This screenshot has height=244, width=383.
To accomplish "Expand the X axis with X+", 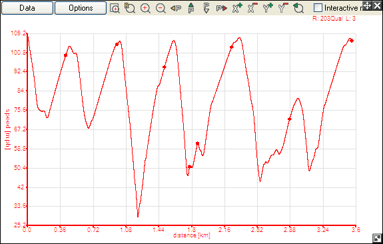I will (x=237, y=8).
